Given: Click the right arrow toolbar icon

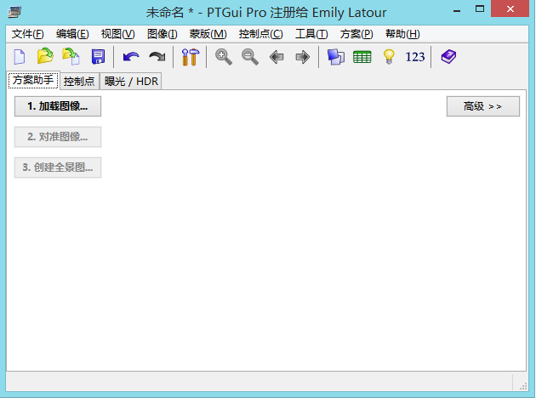Looking at the screenshot, I should tap(302, 57).
